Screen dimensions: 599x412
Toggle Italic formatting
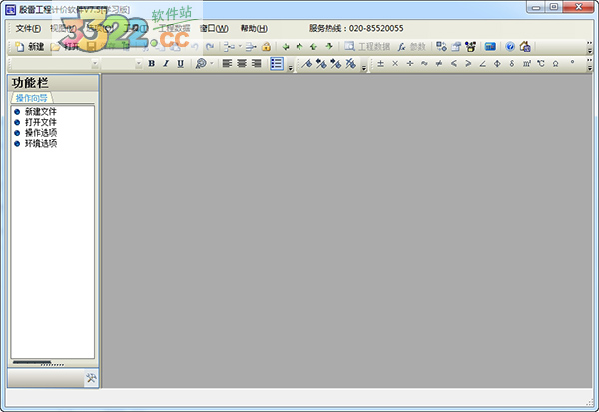point(166,64)
